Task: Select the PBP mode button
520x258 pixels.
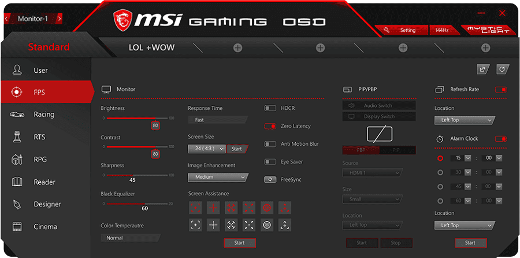Action: tap(361, 150)
